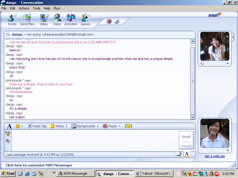The image size is (238, 178).
Task: Open the Activities menu icon
Action: click(x=71, y=20)
